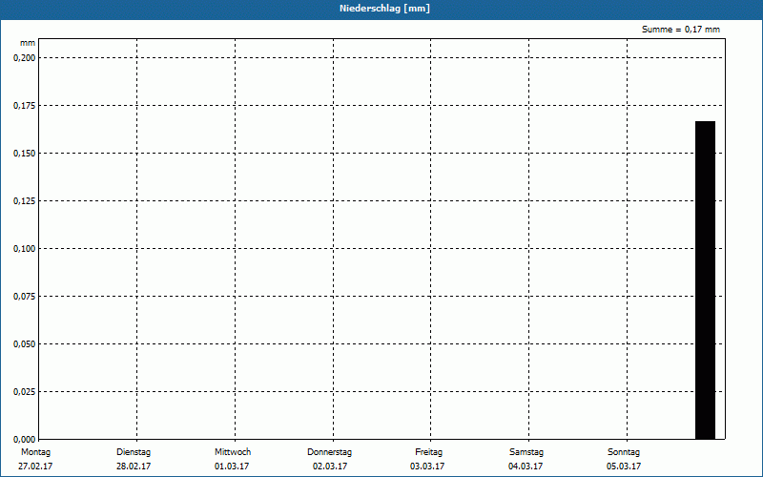Click the 0,100 y-axis value
Image resolution: width=763 pixels, height=477 pixels.
pyautogui.click(x=25, y=249)
